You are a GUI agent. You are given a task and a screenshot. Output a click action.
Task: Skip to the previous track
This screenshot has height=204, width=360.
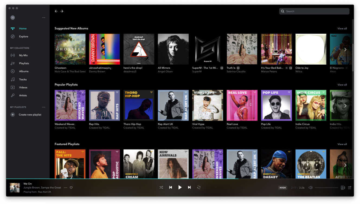tap(171, 187)
